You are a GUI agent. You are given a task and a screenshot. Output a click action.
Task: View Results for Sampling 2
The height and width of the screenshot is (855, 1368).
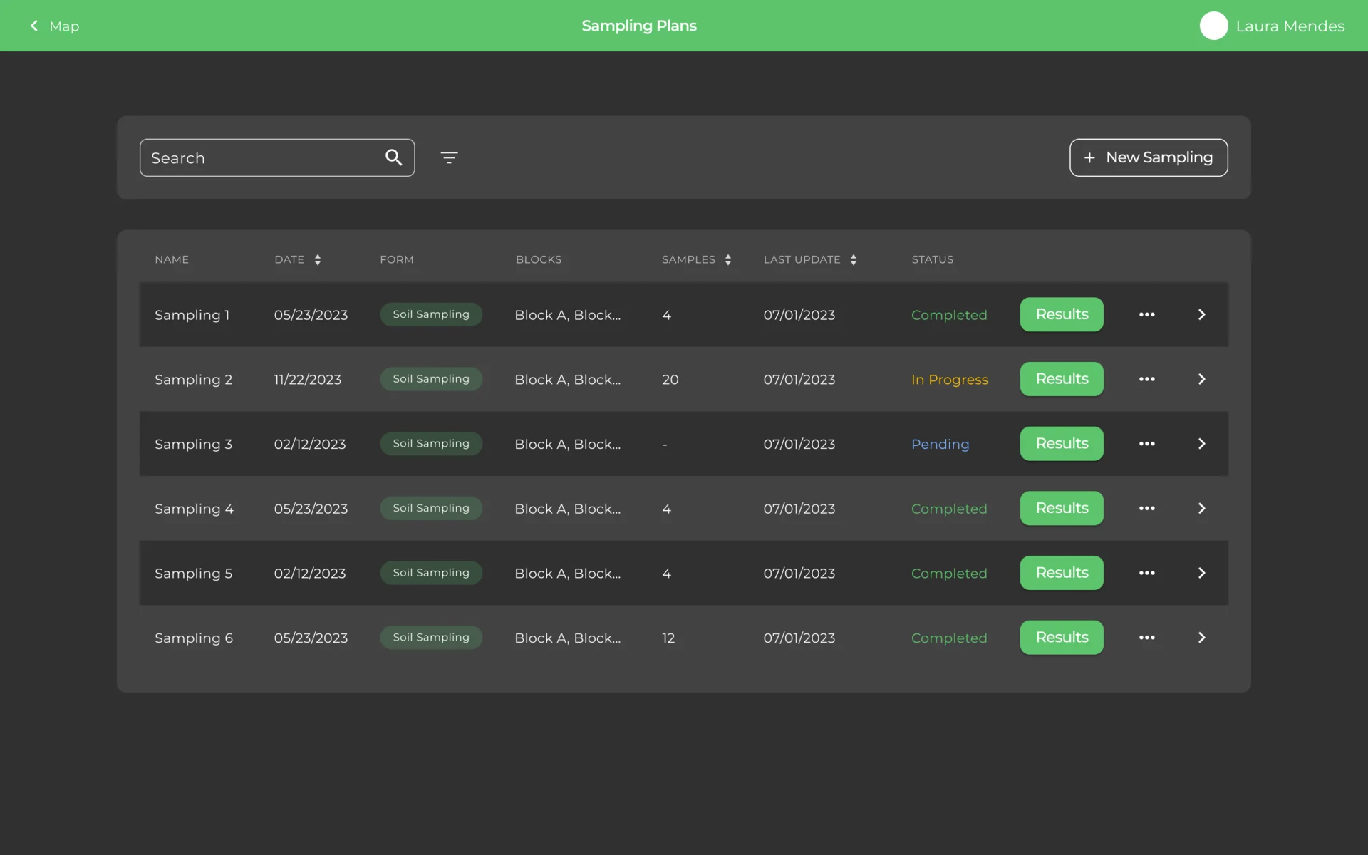point(1062,379)
